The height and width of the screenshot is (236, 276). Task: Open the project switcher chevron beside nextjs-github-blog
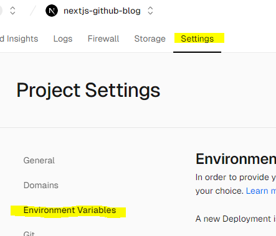(x=150, y=11)
